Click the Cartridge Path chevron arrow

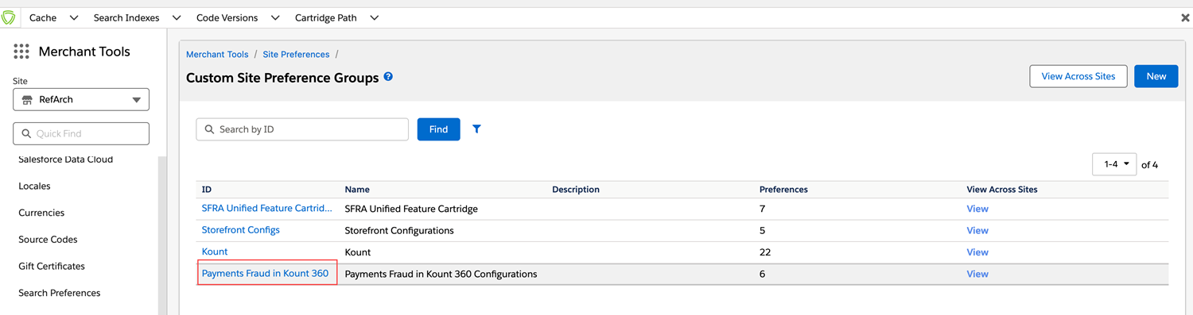(x=374, y=17)
